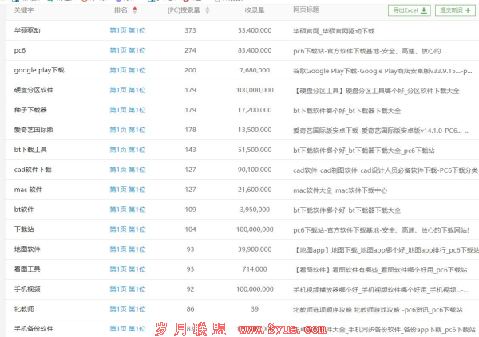
Task: Select the keyword 手机视频
Action: click(27, 289)
